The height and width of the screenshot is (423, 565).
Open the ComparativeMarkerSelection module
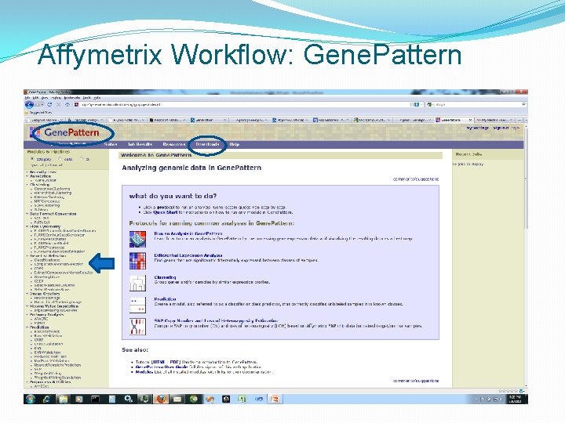pyautogui.click(x=59, y=264)
